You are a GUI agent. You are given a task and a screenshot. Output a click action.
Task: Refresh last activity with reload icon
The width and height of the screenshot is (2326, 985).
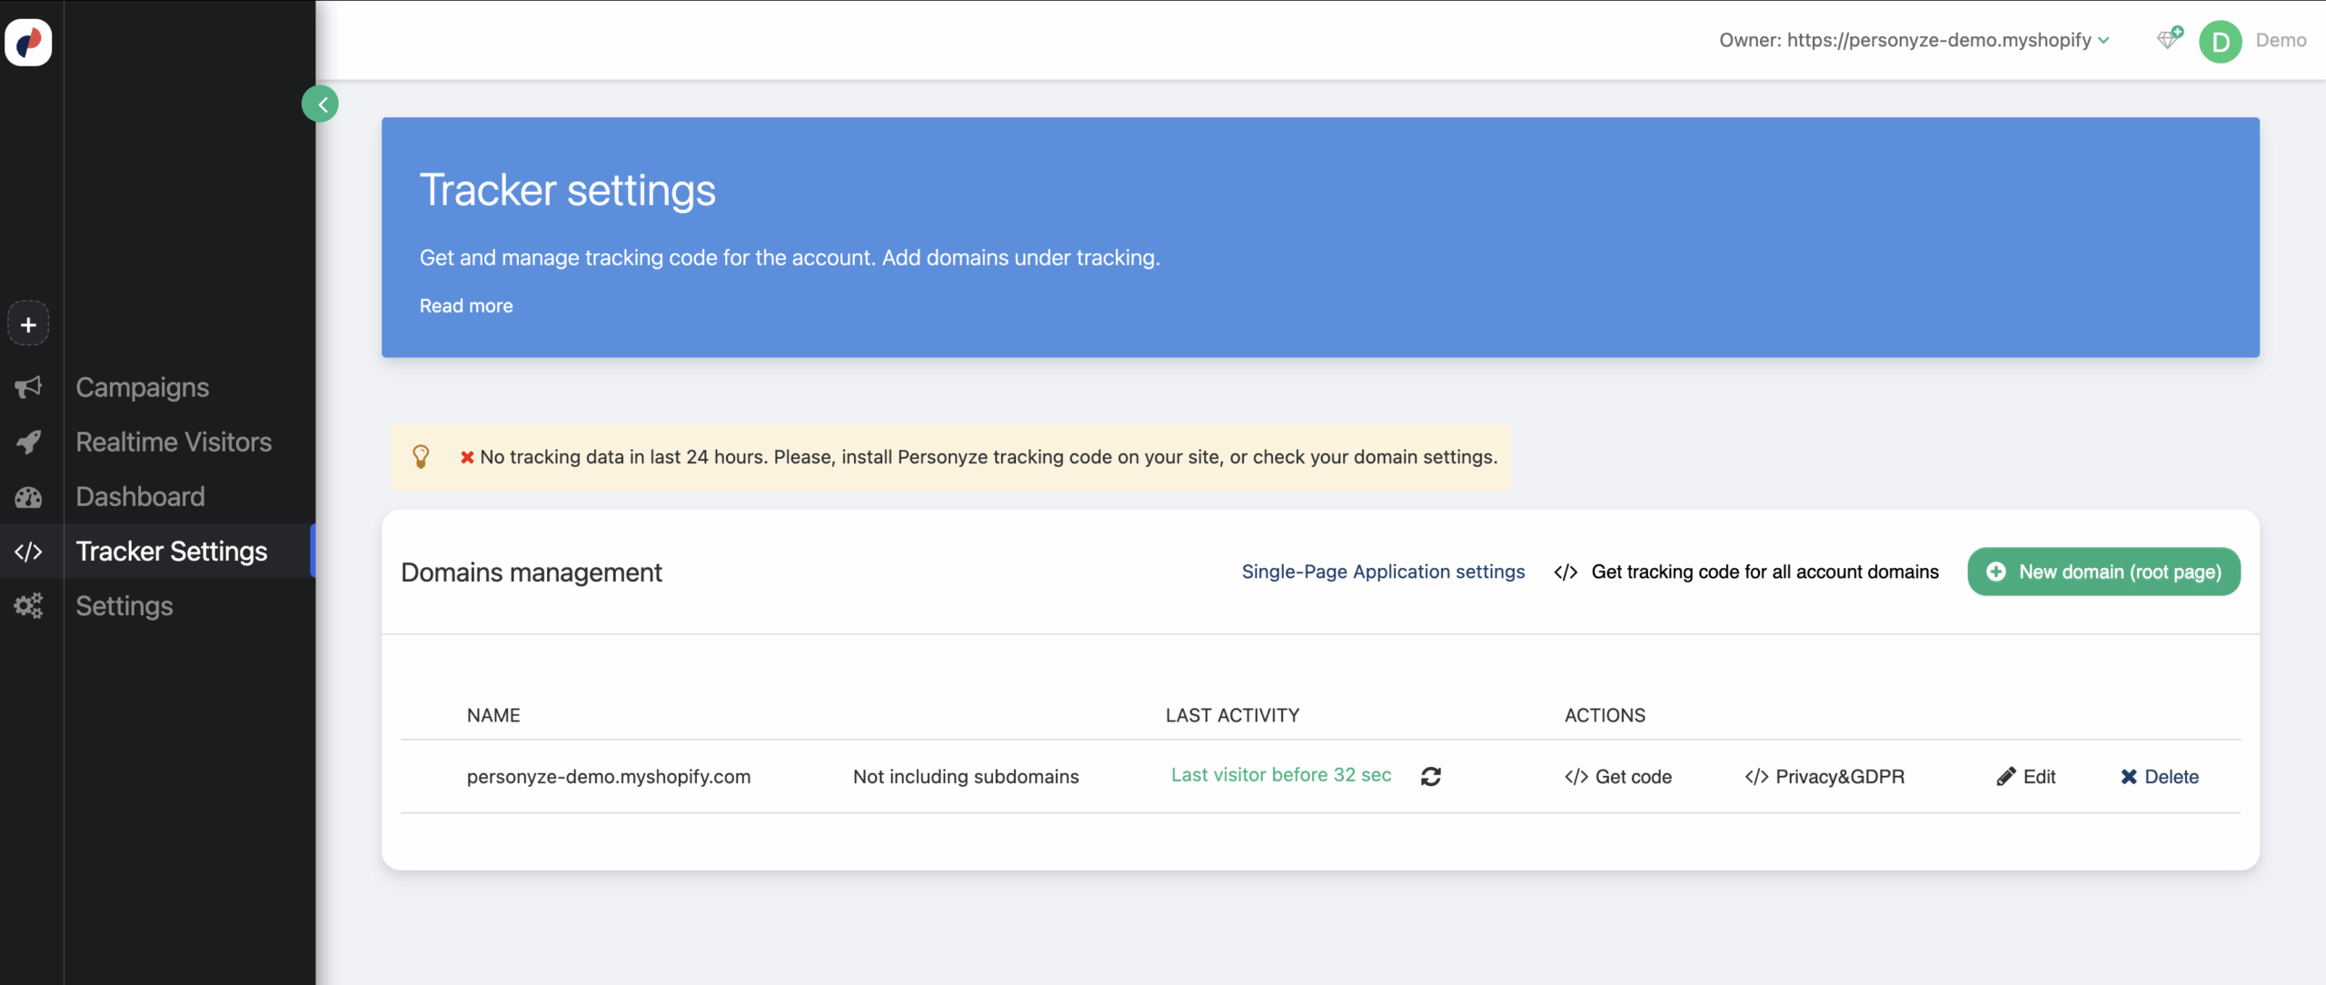click(1431, 777)
